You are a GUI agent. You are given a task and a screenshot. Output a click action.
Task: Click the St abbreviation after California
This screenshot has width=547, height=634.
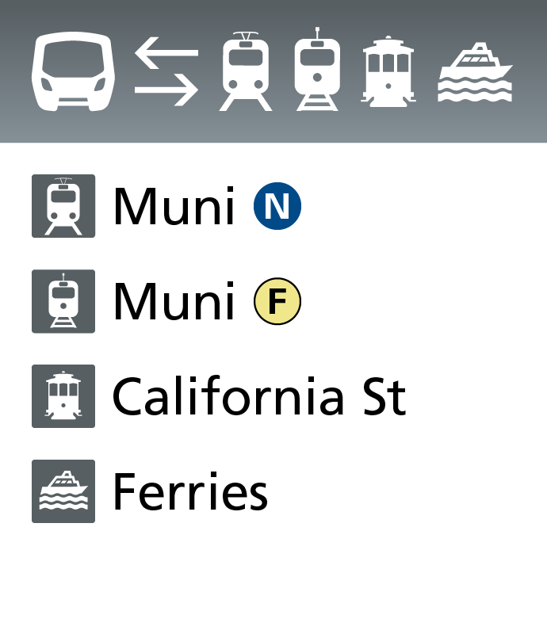384,396
